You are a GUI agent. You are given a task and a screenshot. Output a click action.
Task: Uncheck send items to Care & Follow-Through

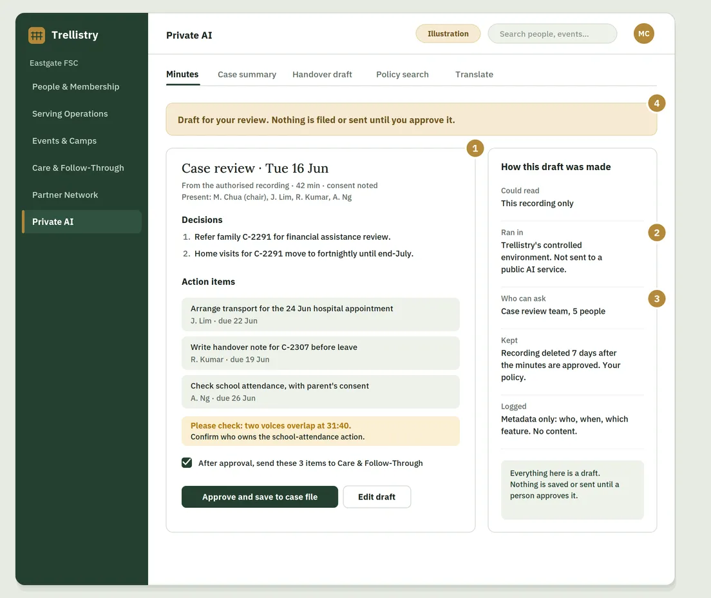tap(186, 462)
